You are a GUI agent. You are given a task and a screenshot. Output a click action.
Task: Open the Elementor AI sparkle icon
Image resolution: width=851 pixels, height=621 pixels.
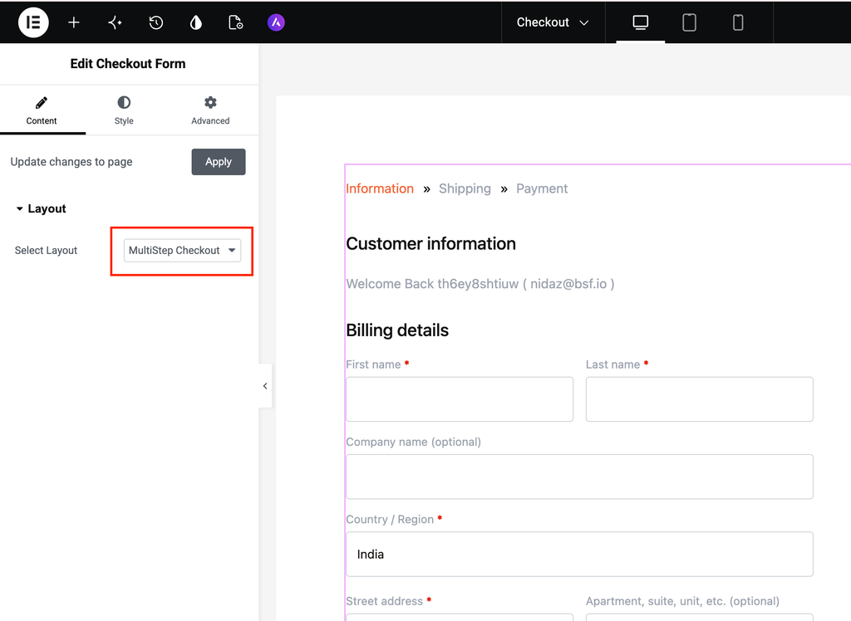click(115, 22)
